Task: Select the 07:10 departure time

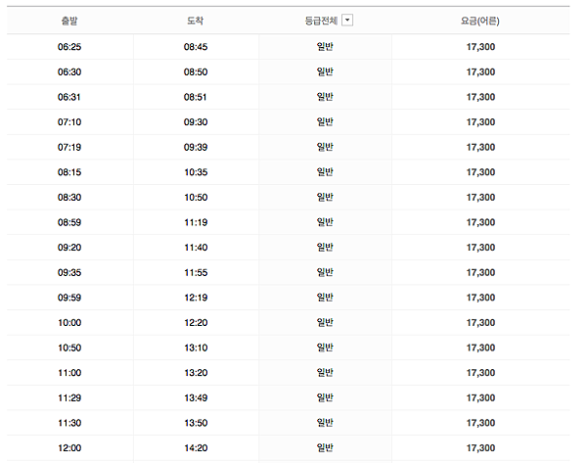Action: pos(69,122)
